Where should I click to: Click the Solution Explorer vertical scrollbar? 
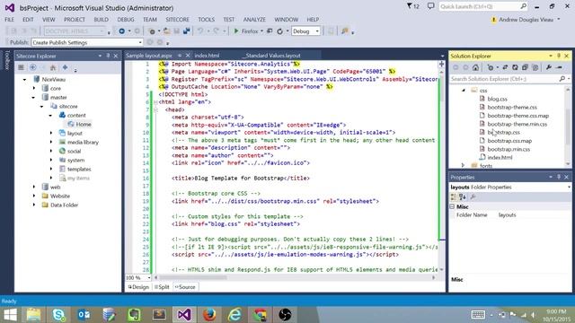click(568, 127)
